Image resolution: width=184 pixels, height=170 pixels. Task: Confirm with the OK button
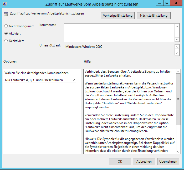pos(120,161)
